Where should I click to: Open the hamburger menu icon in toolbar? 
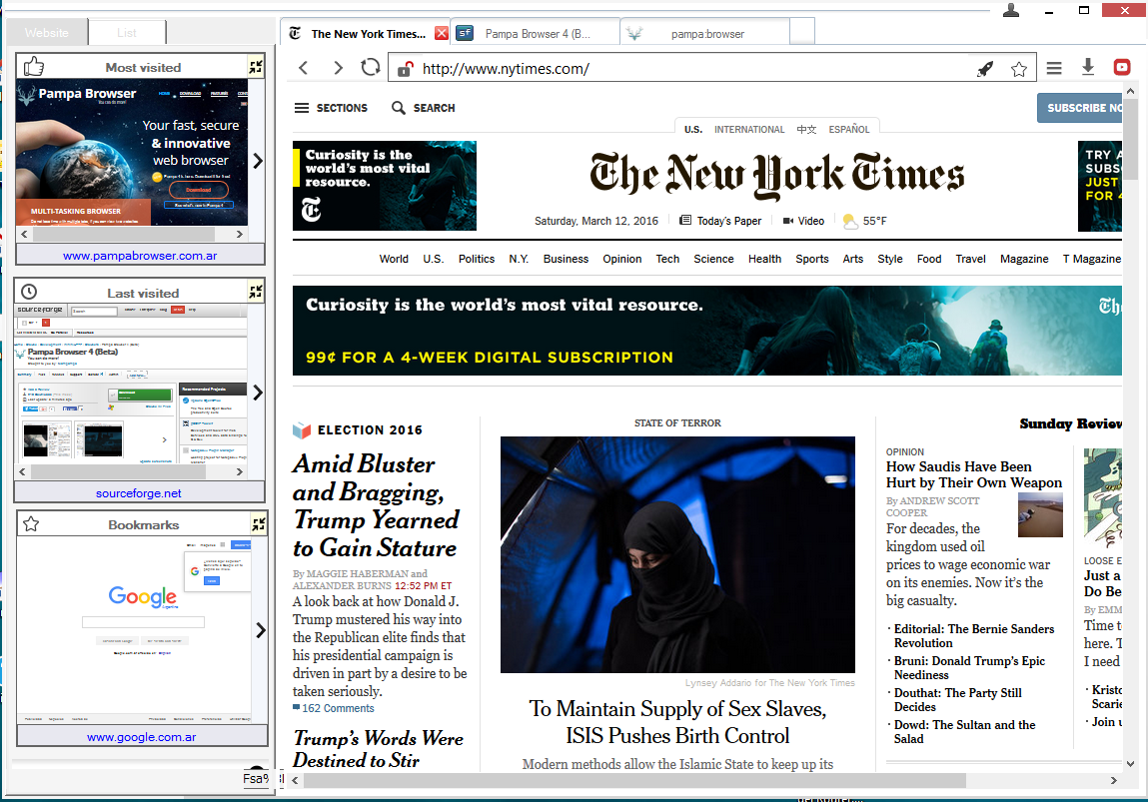[1054, 68]
